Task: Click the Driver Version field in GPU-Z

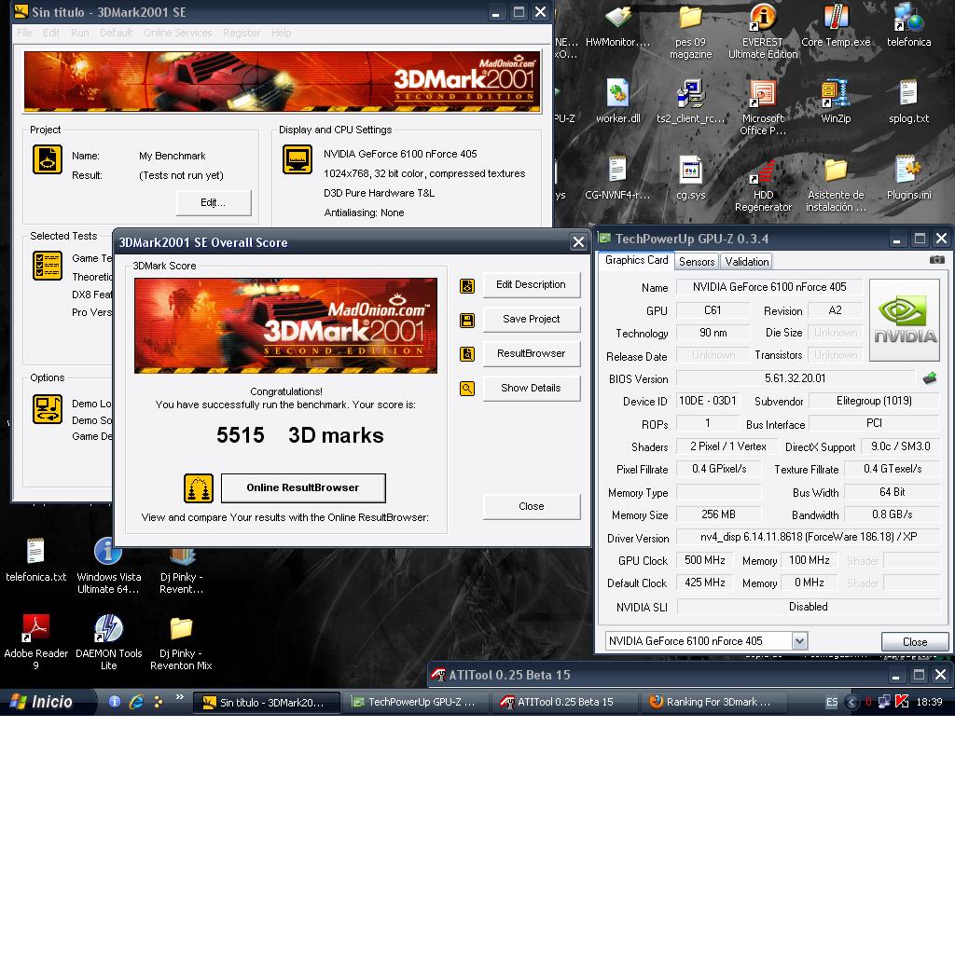Action: click(808, 537)
